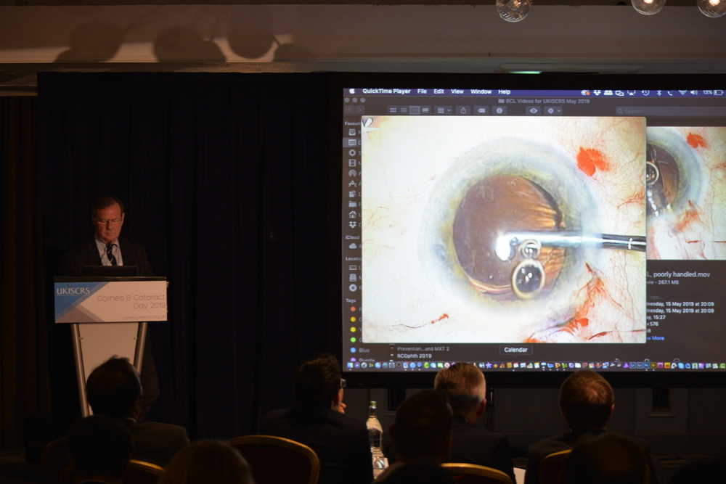
Task: Open the Apple menu
Action: [352, 91]
